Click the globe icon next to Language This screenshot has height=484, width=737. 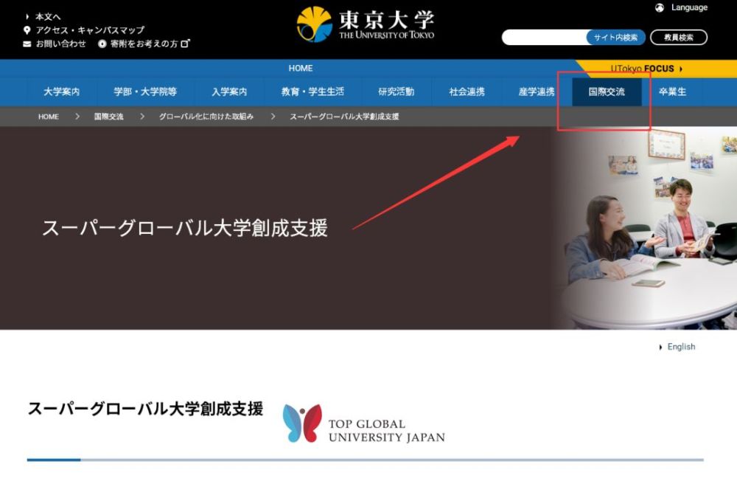(660, 7)
